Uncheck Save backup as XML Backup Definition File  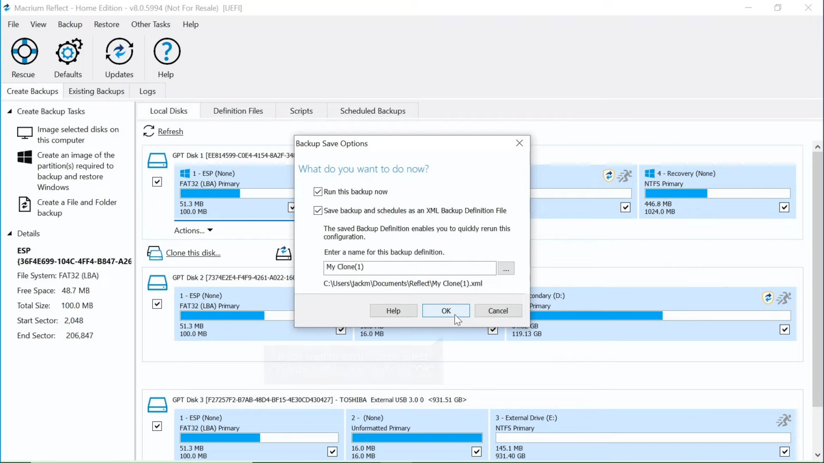click(x=318, y=210)
